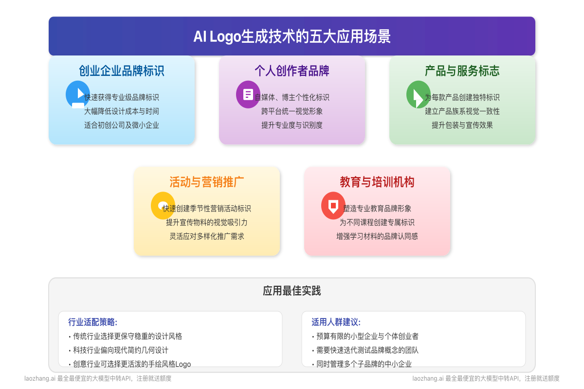The height and width of the screenshot is (389, 584).
Task: Click the line 灵活应对多样化推广需求
Action: pyautogui.click(x=207, y=236)
